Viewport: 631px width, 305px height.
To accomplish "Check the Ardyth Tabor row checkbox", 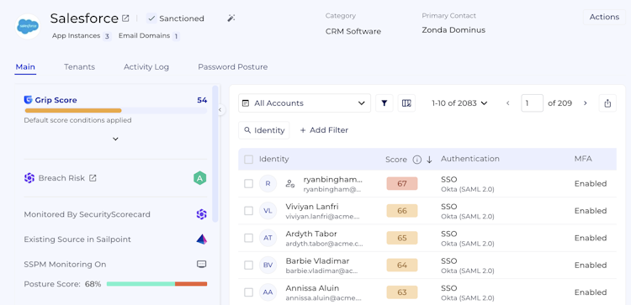I will [x=249, y=238].
